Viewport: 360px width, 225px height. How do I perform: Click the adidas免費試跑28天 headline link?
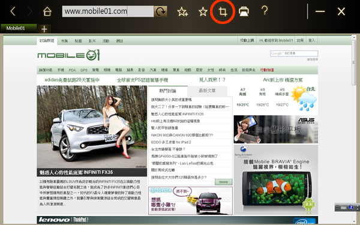72,80
